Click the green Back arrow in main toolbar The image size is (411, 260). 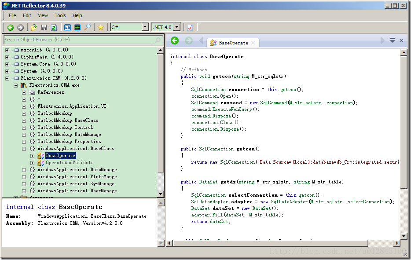tap(11, 27)
